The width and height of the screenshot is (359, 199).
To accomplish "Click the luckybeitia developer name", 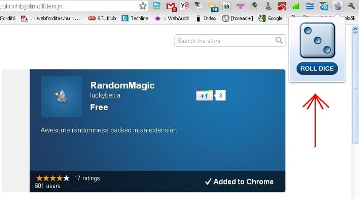I will [x=105, y=95].
